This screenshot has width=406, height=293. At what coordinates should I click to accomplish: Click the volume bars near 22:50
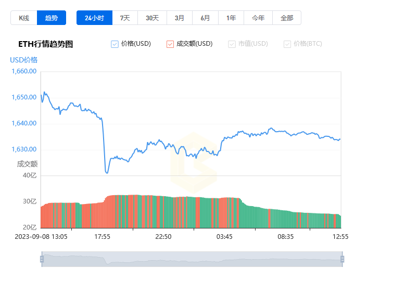[x=163, y=212]
